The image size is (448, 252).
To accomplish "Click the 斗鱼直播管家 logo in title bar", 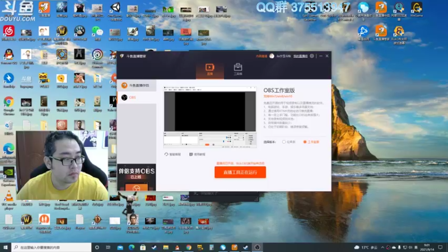I will (122, 56).
